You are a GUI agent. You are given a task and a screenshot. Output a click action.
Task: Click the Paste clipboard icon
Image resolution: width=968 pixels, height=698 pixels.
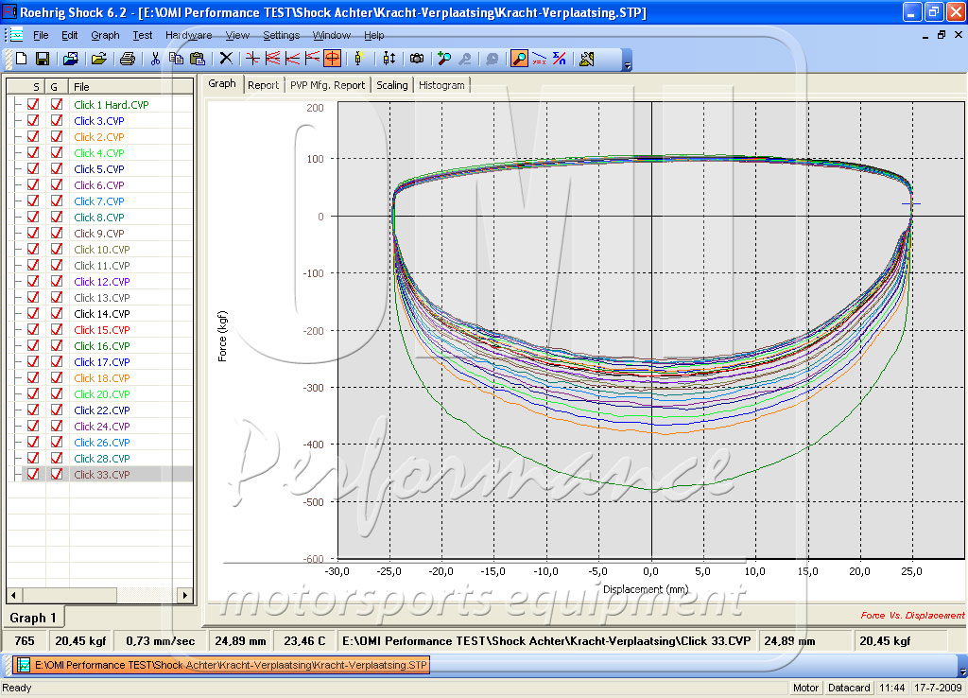click(x=197, y=59)
